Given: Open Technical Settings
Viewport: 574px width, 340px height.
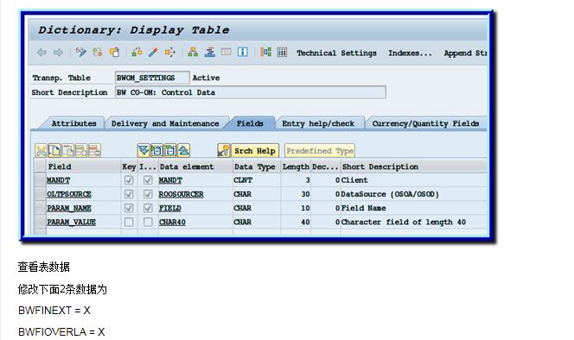Looking at the screenshot, I should pos(336,53).
